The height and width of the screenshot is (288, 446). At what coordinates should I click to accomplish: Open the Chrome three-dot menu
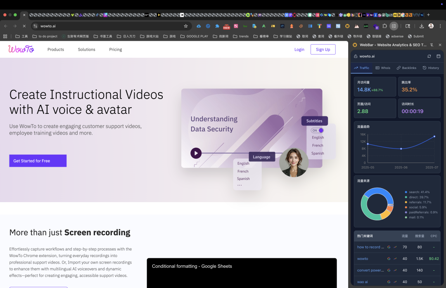coord(440,26)
